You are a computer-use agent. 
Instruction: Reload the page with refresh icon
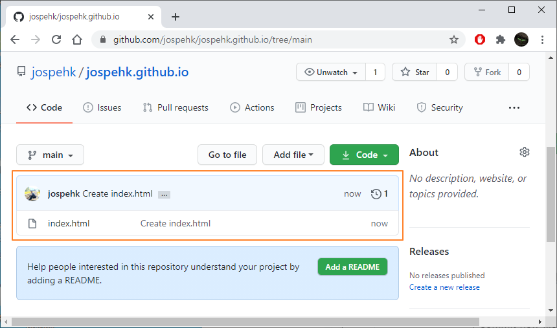(56, 39)
